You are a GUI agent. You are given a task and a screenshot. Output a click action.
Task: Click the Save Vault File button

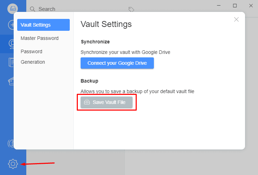point(107,102)
